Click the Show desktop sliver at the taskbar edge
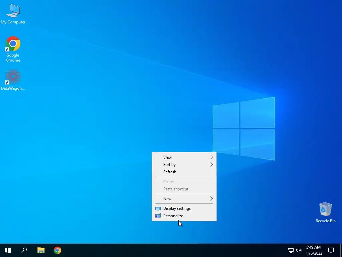 click(341, 250)
